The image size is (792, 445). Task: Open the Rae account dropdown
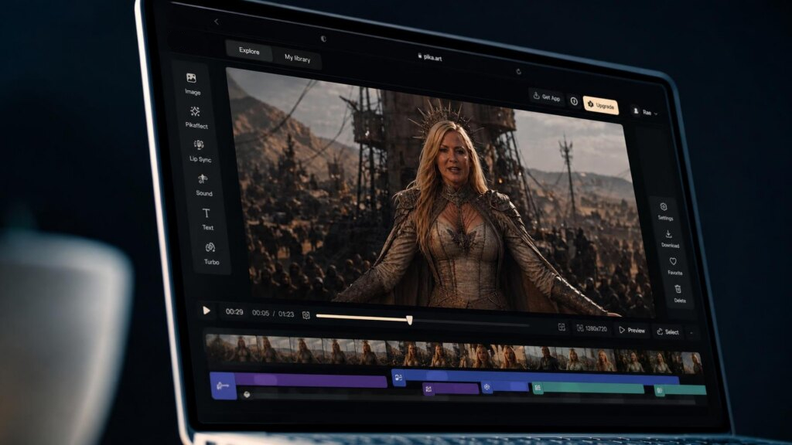(646, 112)
